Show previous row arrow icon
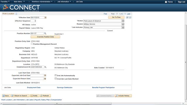Image resolution: width=187 pixels, height=105 pixels. [x=117, y=14]
